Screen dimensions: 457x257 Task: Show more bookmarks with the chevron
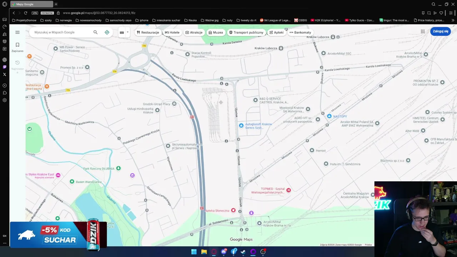click(453, 20)
